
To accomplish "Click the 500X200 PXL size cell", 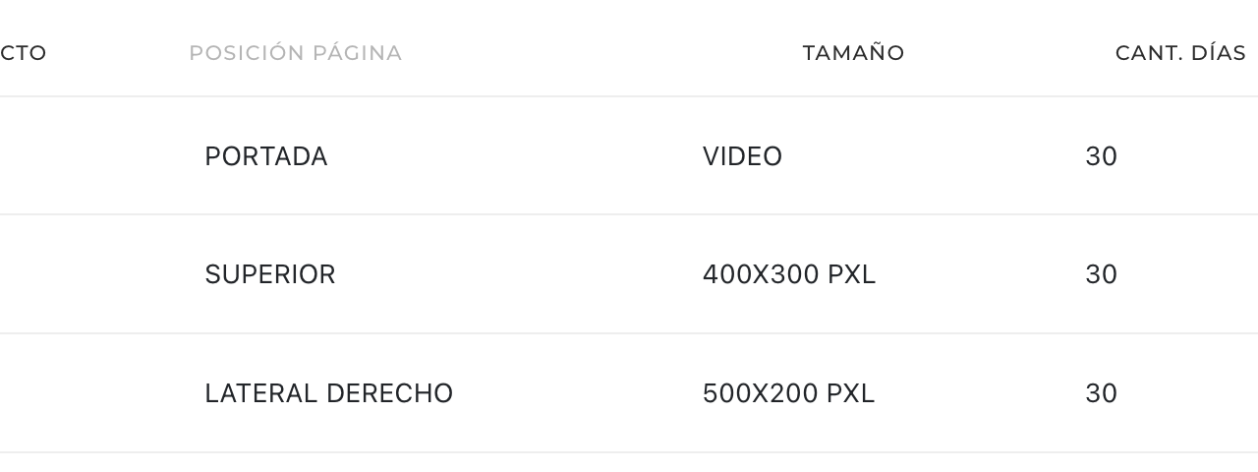I will coord(788,393).
